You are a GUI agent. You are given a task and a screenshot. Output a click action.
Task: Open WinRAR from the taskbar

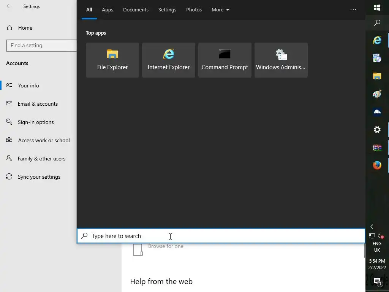(377, 148)
